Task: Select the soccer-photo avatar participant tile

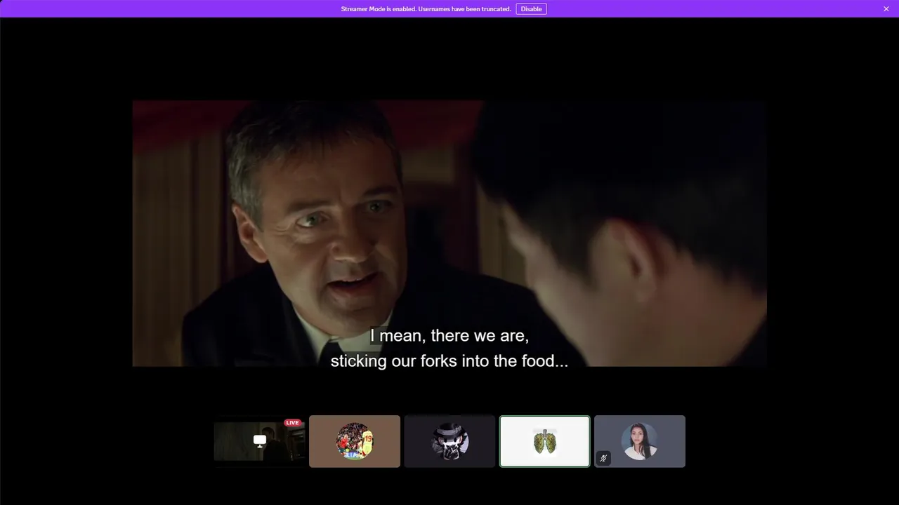Action: click(355, 441)
